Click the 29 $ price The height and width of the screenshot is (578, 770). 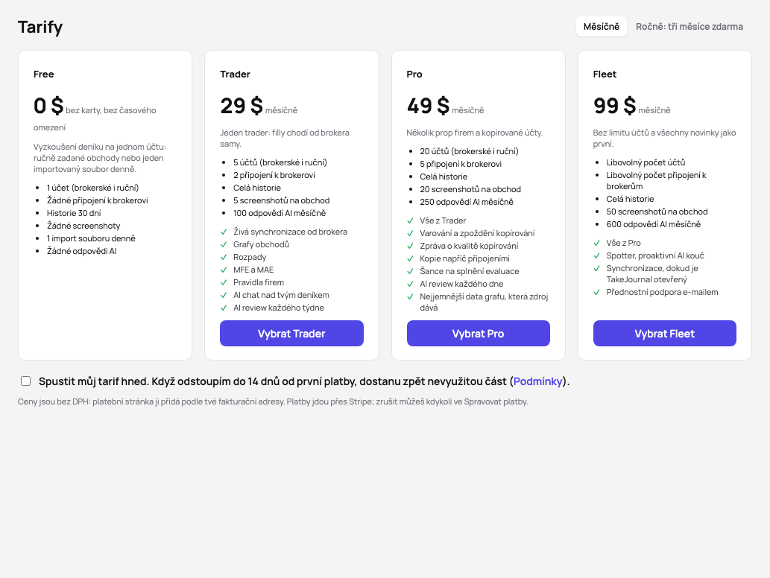coord(242,106)
